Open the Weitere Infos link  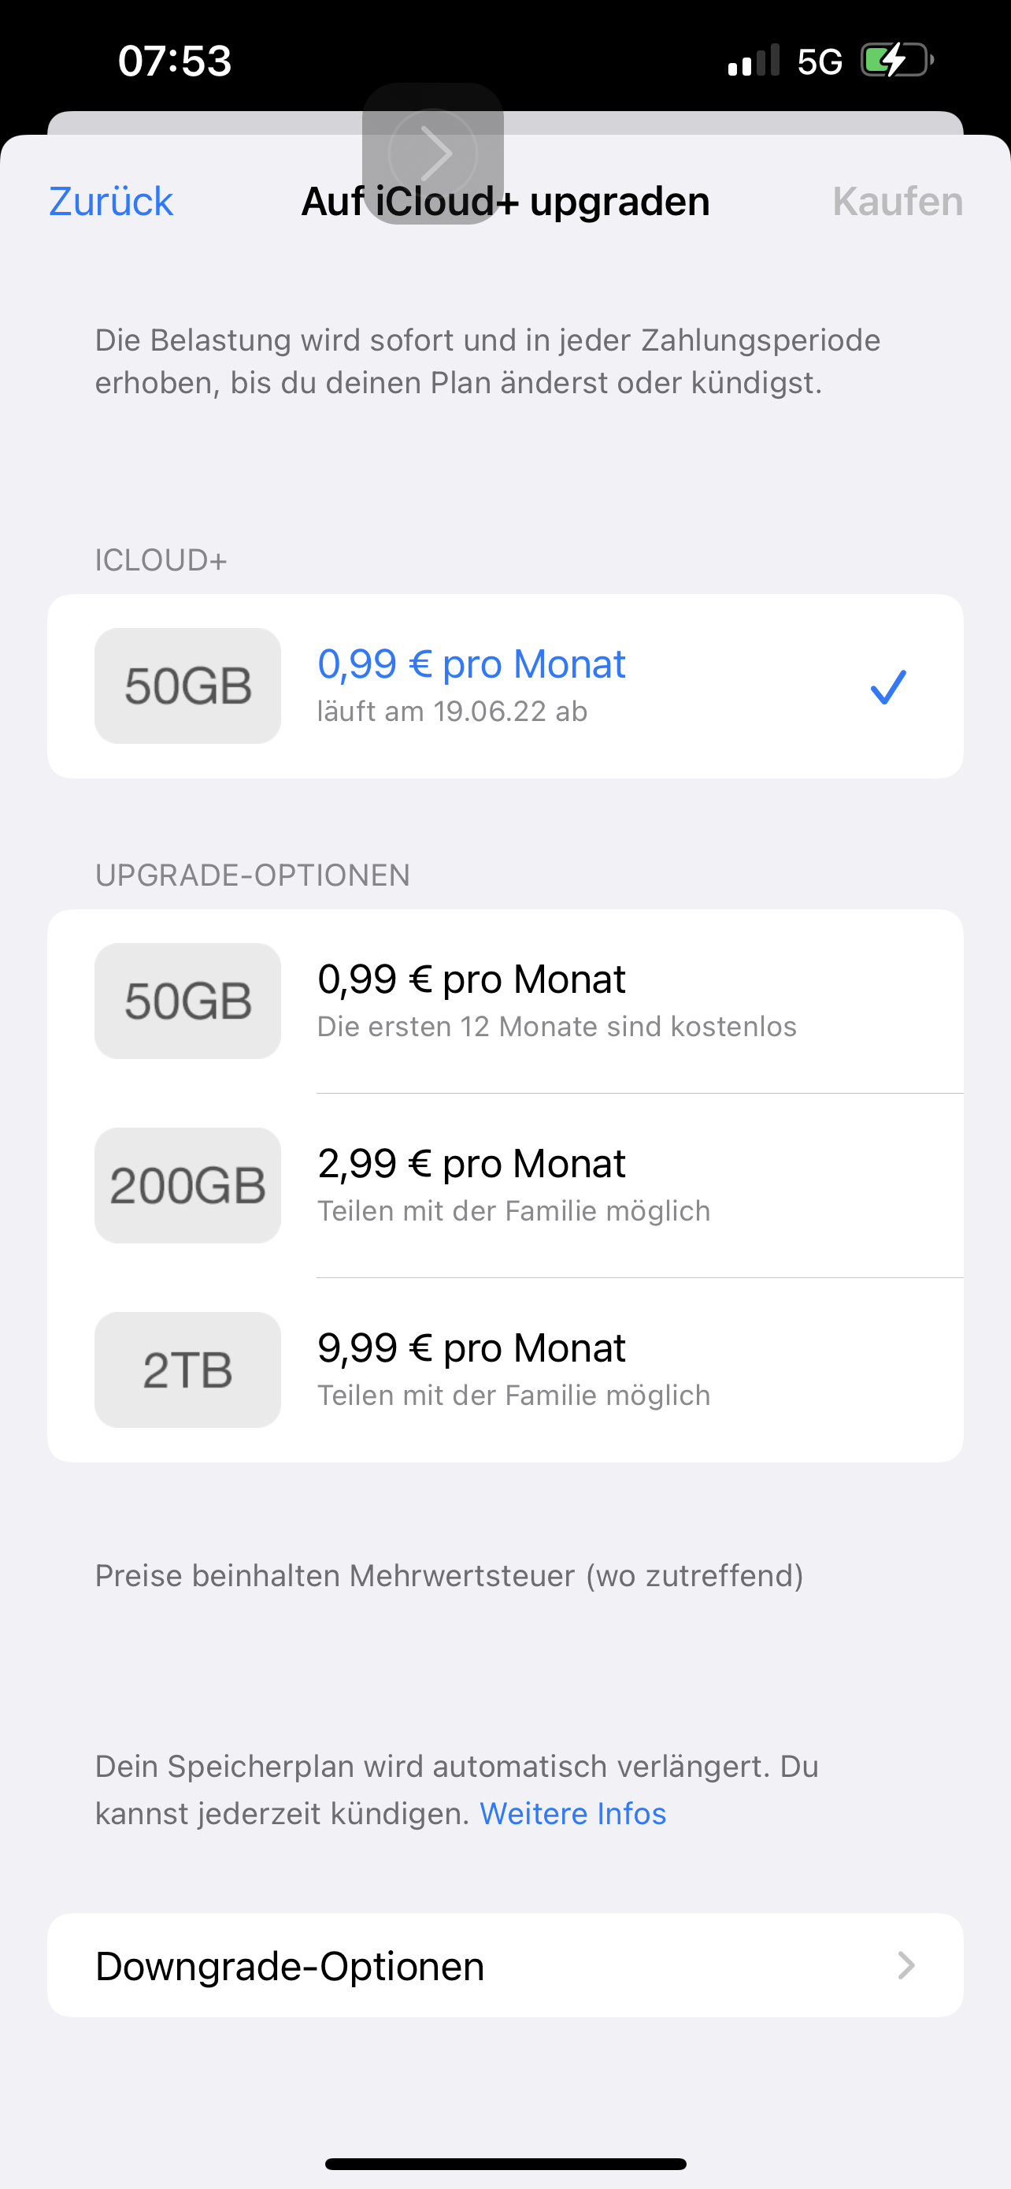coord(573,1813)
